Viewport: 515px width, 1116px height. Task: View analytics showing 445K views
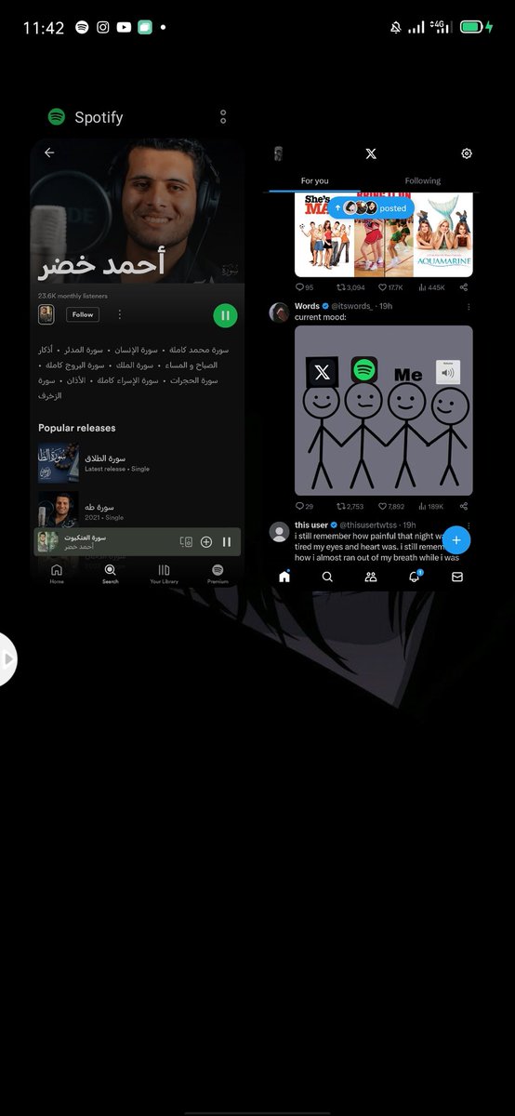tap(431, 288)
